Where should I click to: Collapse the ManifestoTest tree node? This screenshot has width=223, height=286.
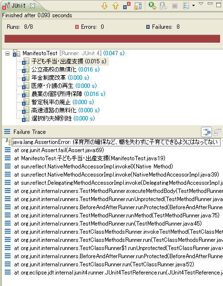click(x=7, y=53)
